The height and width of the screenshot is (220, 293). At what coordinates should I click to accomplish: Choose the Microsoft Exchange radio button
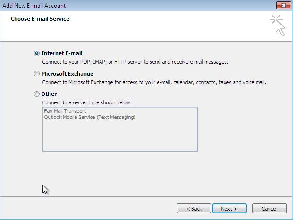(x=37, y=74)
